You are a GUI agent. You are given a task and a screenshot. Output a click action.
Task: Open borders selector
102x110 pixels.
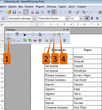point(33,34)
